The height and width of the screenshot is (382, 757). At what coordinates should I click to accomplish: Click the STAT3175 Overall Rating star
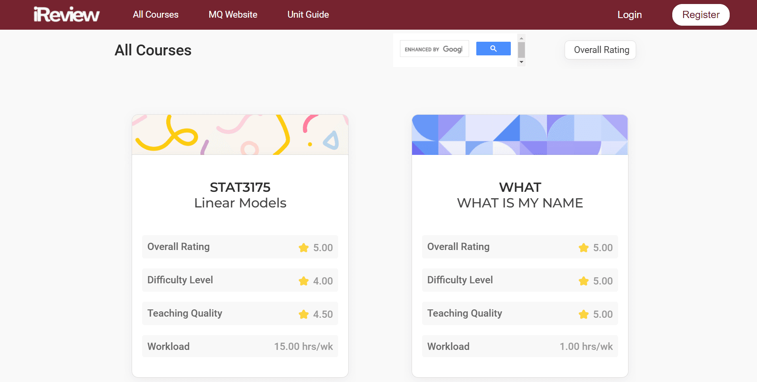point(304,248)
